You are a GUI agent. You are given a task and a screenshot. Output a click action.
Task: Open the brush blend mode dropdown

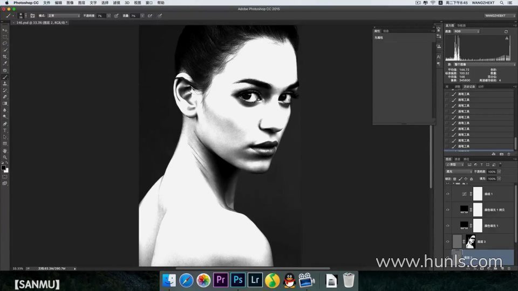pos(63,16)
